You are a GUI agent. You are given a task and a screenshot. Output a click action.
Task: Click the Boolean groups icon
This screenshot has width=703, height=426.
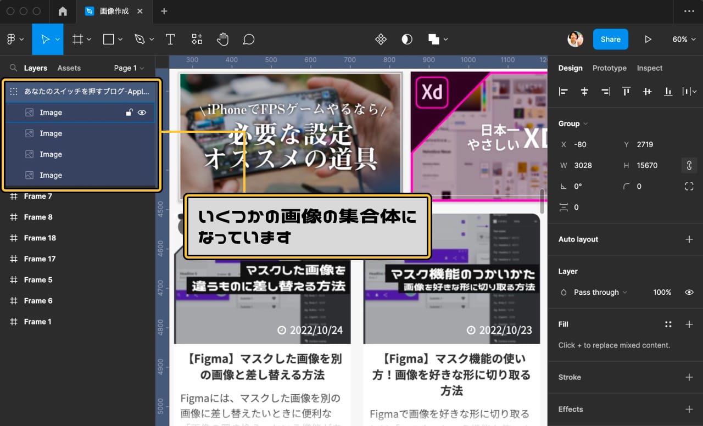pyautogui.click(x=434, y=40)
